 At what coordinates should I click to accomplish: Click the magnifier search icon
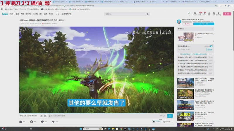[148, 14]
